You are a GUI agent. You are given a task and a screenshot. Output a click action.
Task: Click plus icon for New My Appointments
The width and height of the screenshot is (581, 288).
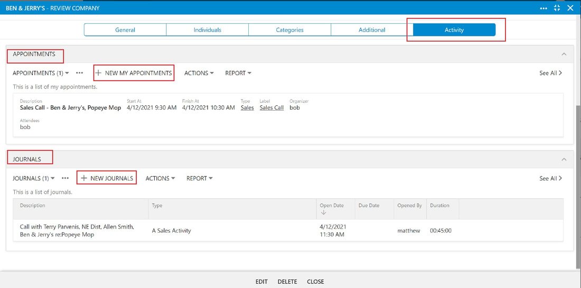coord(98,73)
